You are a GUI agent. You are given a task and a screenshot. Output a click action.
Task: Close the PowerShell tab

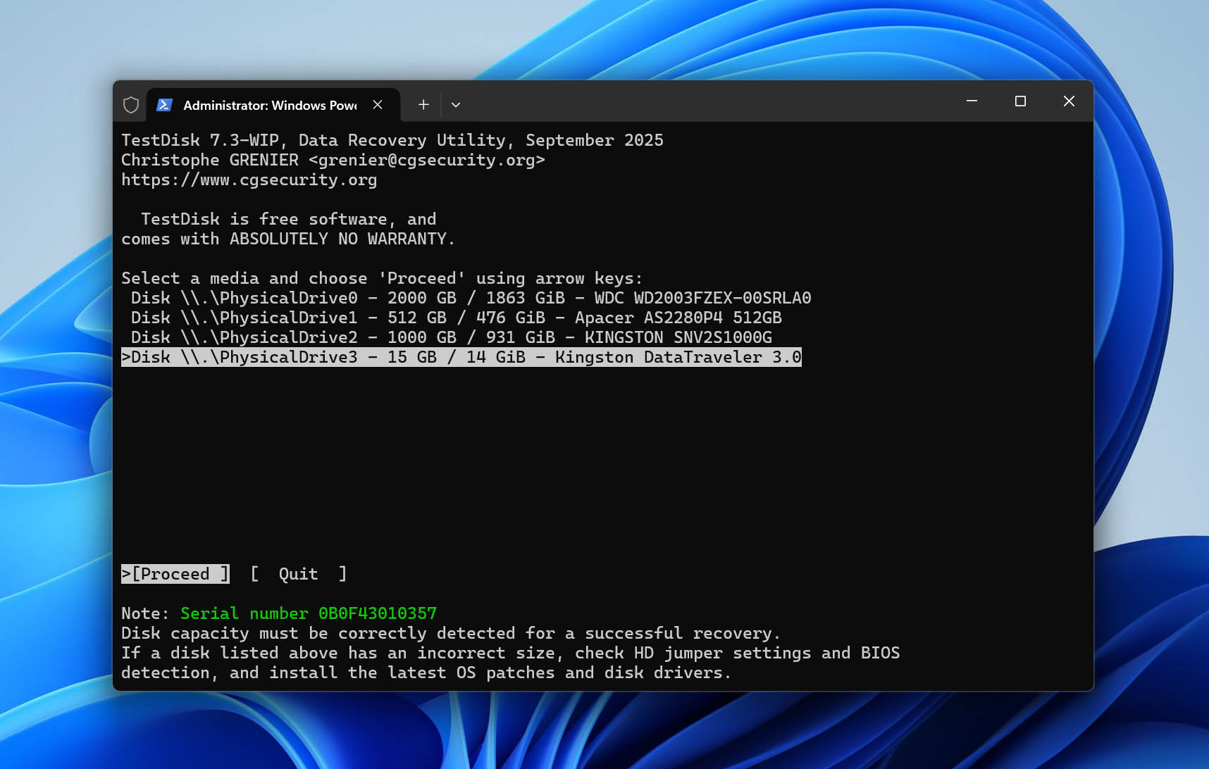click(x=378, y=105)
